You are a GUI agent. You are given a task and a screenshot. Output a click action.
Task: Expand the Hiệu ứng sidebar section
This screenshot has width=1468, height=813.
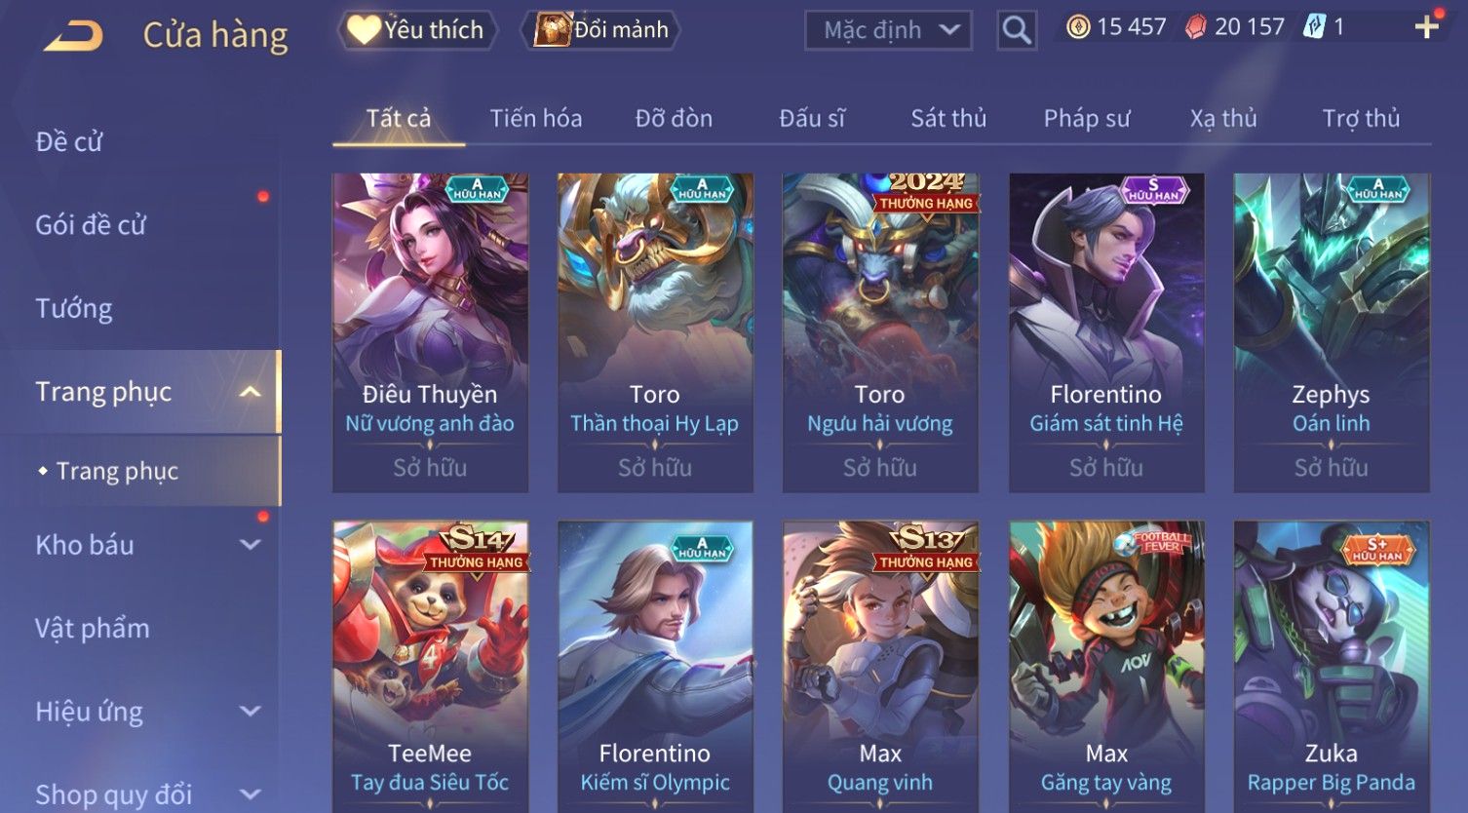(x=251, y=712)
